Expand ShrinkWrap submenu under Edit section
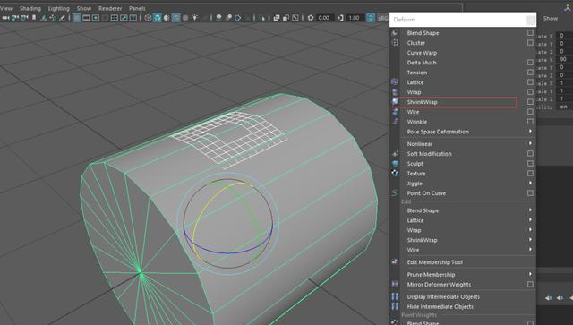 point(530,240)
